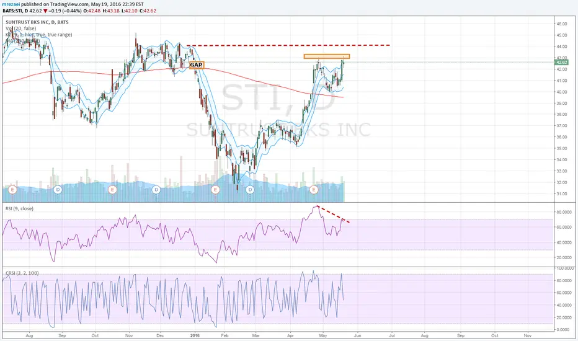578x341 pixels.
Task: Select the Vol (20, false) indicator label
Action: [21, 29]
